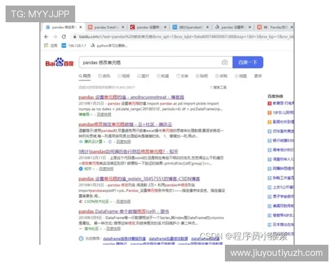Select the 视频 search category

pyautogui.click(x=124, y=76)
